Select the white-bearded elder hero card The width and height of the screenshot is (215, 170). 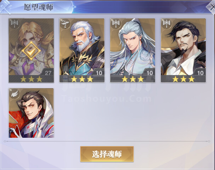coord(82,50)
